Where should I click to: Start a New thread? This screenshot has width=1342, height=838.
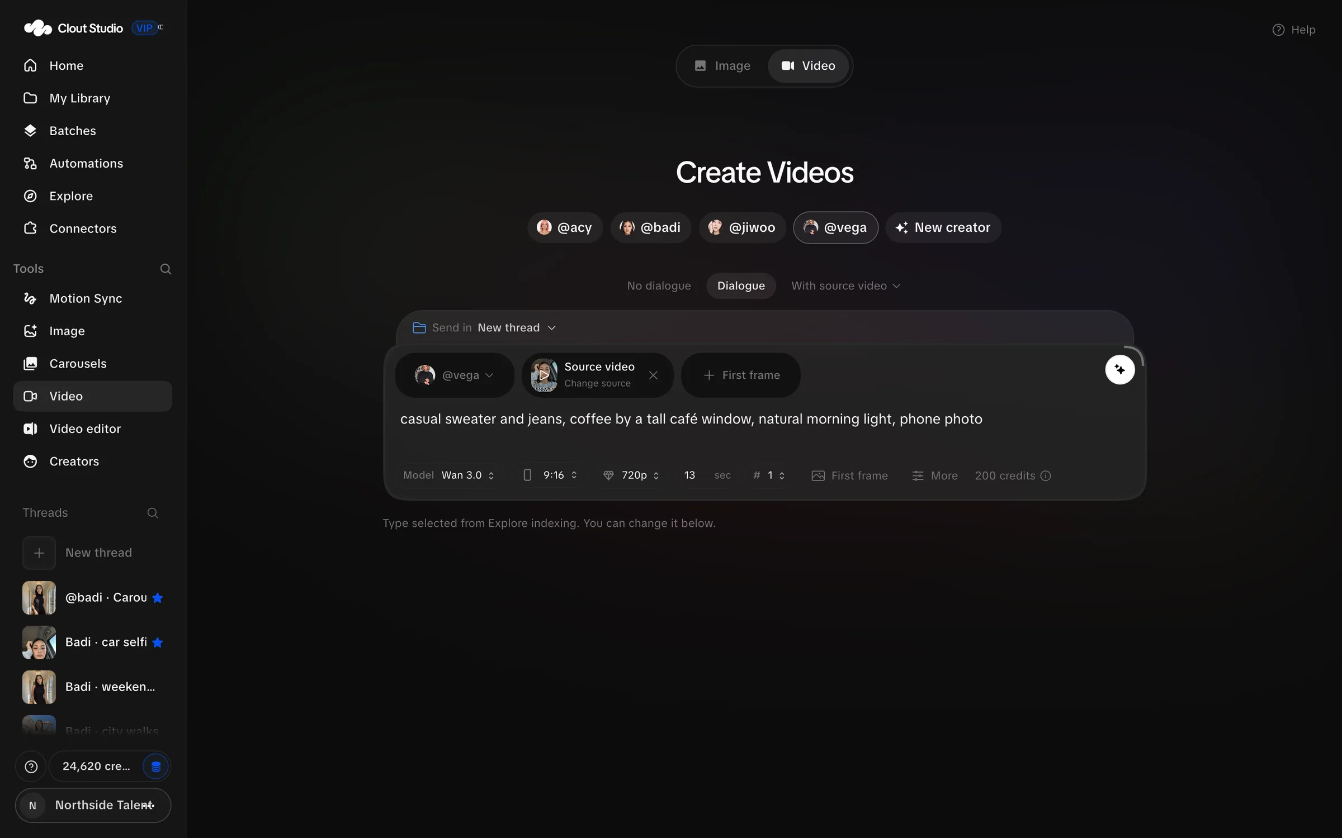pos(92,553)
